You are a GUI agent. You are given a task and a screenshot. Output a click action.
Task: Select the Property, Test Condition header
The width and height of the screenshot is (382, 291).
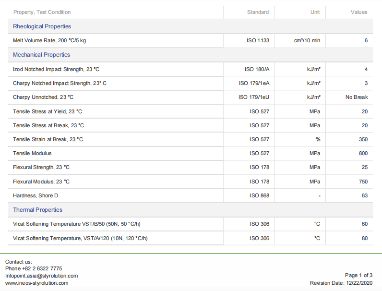[x=42, y=12]
